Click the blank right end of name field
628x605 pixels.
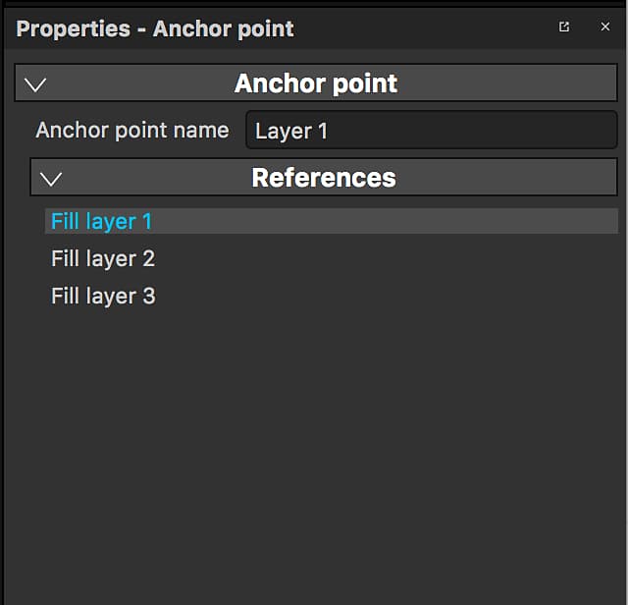pos(521,131)
